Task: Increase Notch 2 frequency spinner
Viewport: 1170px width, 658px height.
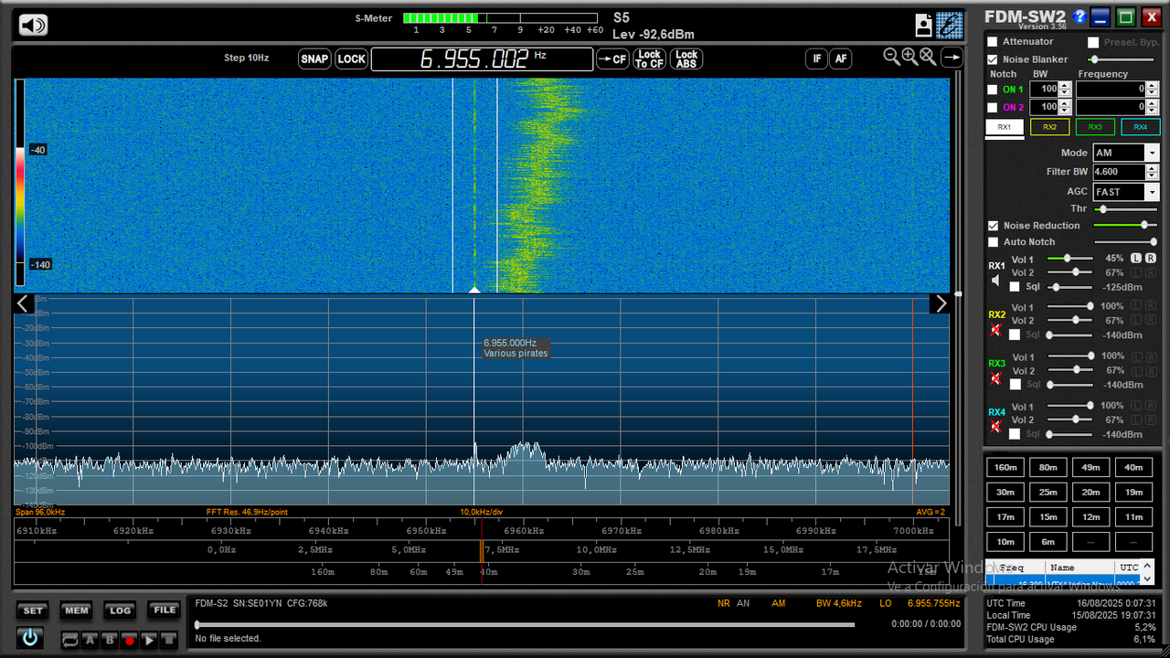Action: coord(1154,103)
